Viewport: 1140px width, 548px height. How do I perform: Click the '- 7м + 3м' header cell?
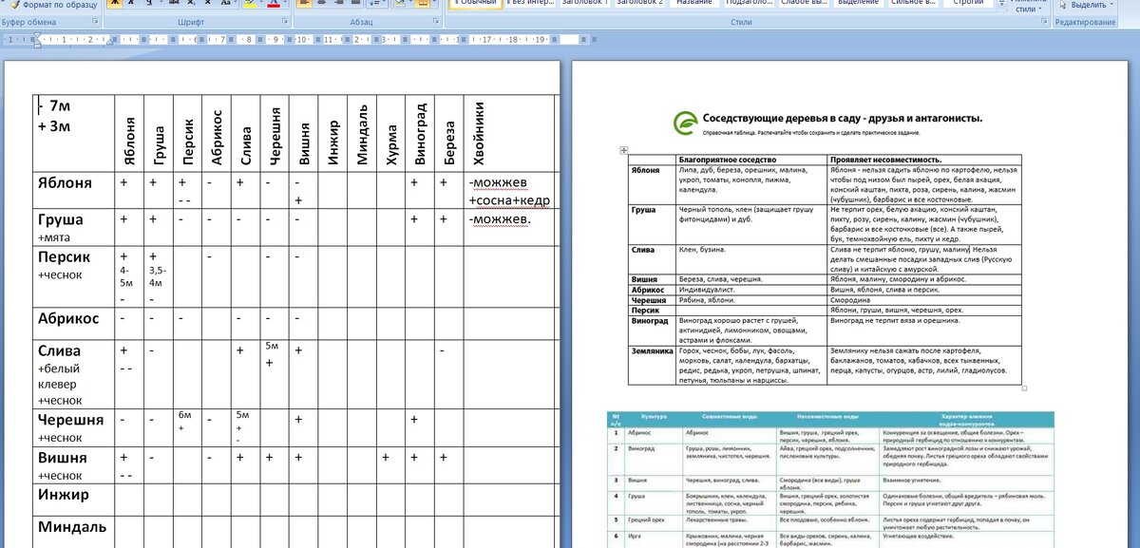coord(73,133)
